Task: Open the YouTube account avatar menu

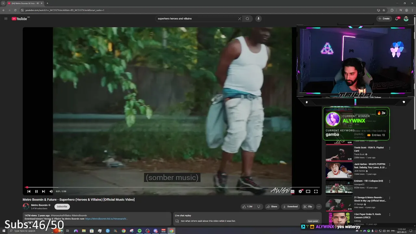Action: tap(406, 19)
